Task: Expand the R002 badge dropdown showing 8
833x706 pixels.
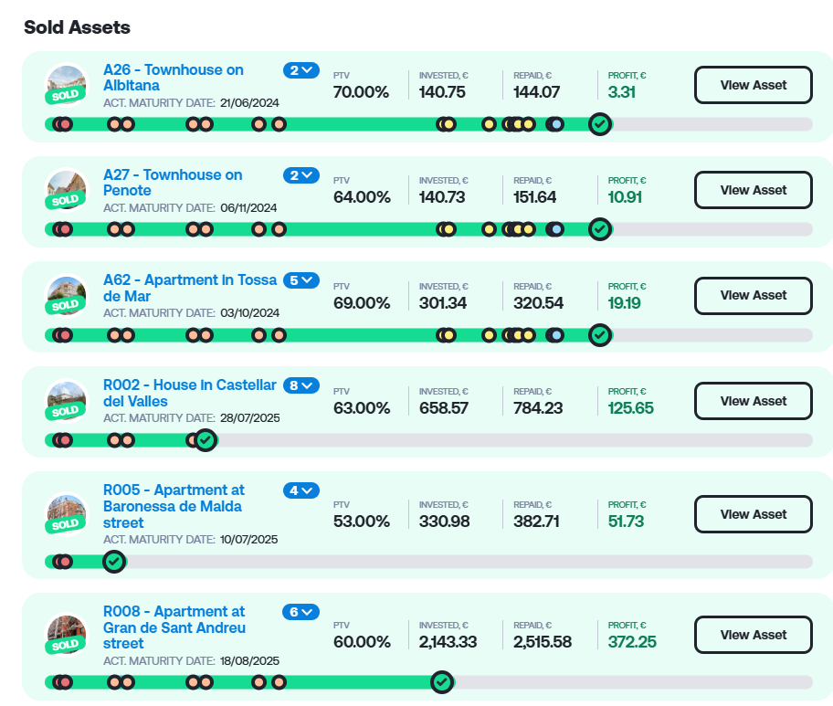Action: (301, 385)
